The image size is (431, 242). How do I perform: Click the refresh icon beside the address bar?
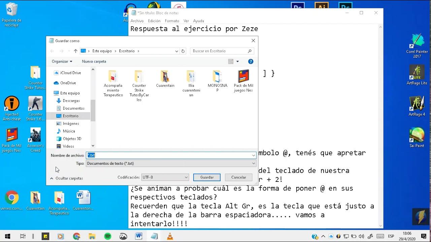pyautogui.click(x=183, y=51)
